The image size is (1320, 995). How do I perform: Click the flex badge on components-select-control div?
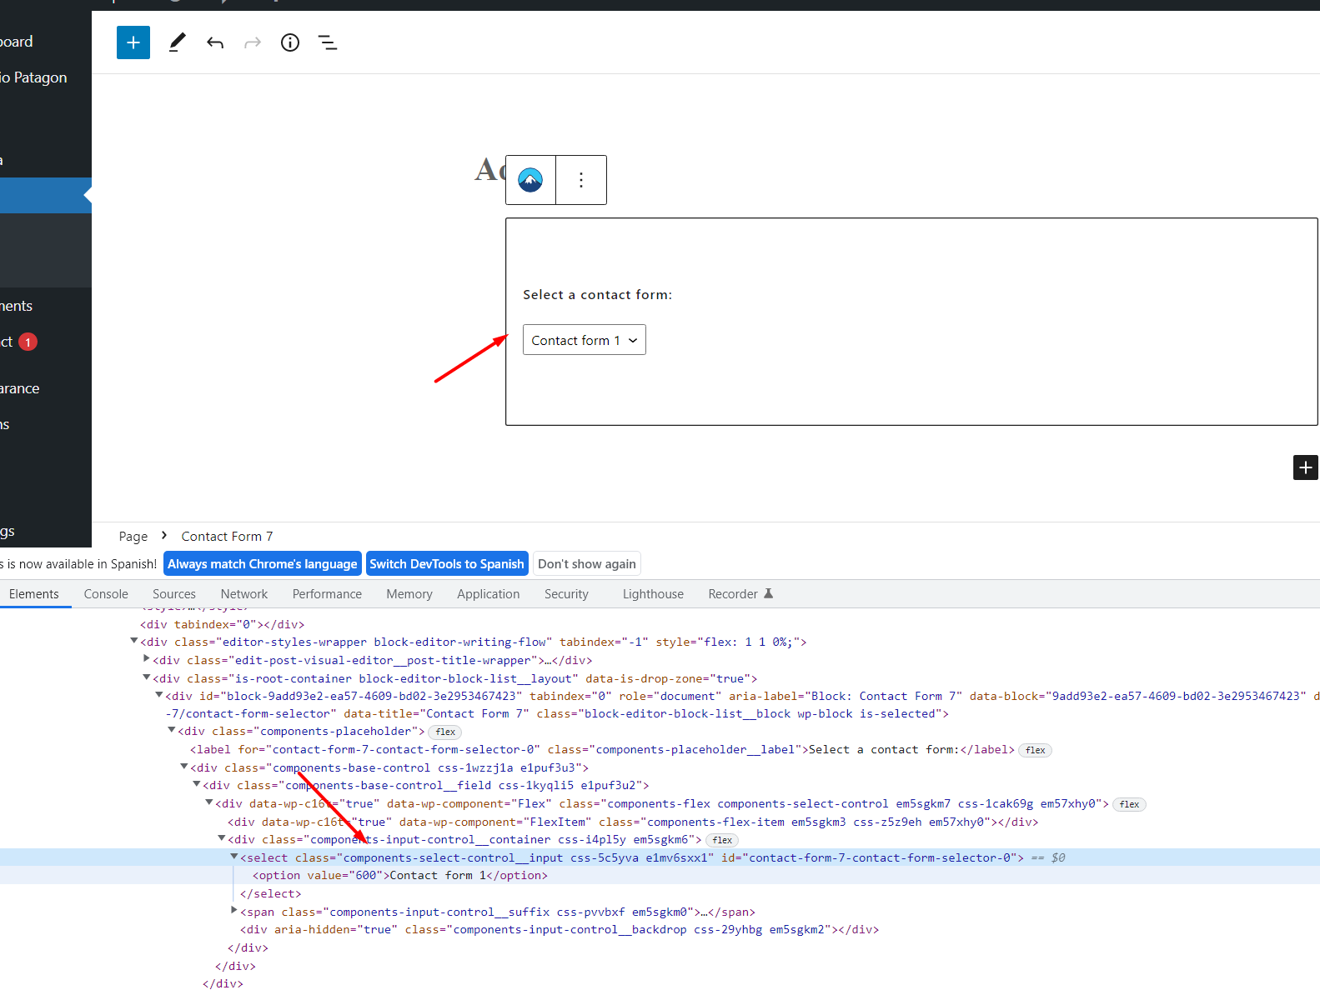tap(1130, 804)
